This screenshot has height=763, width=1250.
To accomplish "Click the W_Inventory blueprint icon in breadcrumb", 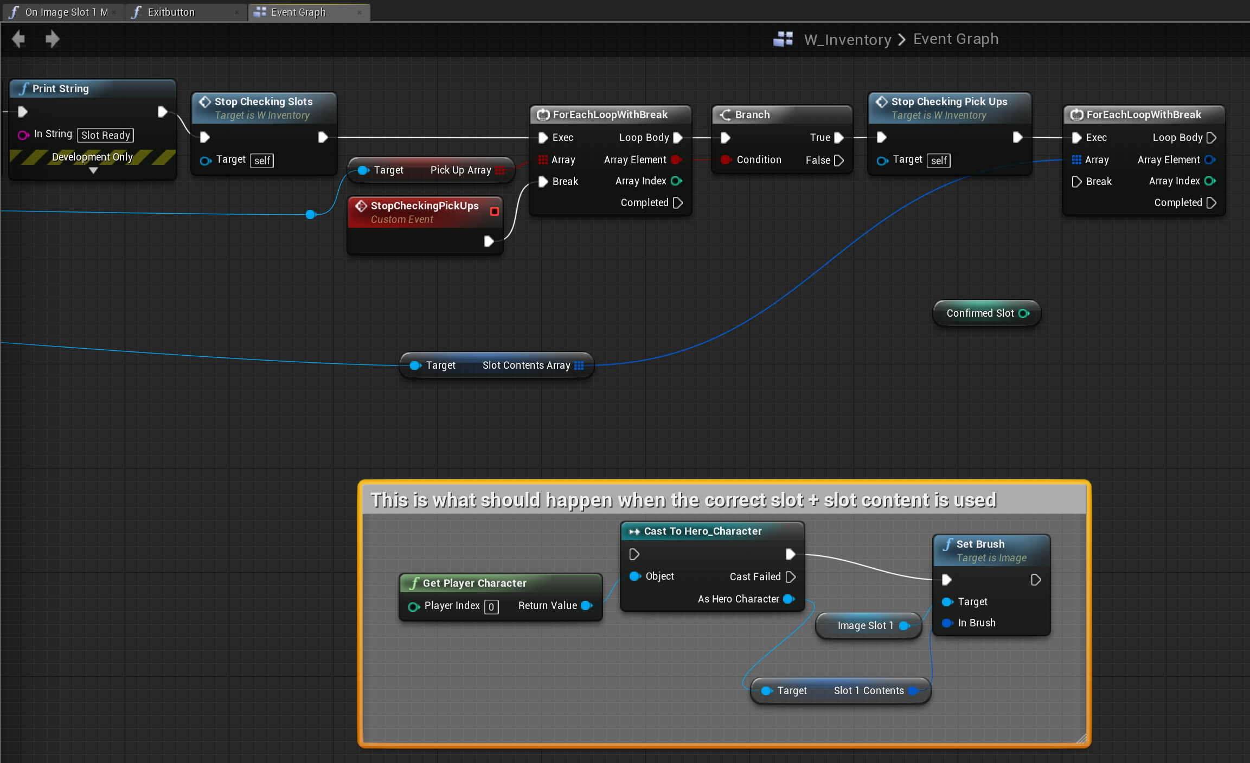I will 783,39.
